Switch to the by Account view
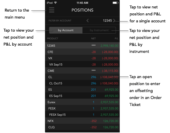170x133 pixels. (x=66, y=30)
